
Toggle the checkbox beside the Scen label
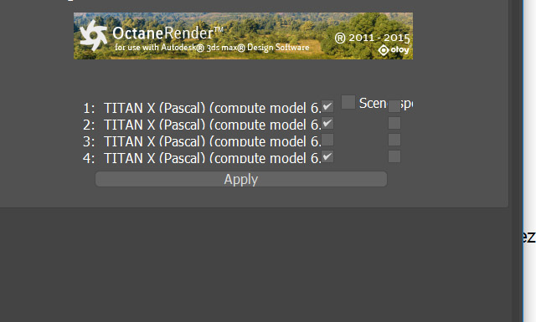348,102
